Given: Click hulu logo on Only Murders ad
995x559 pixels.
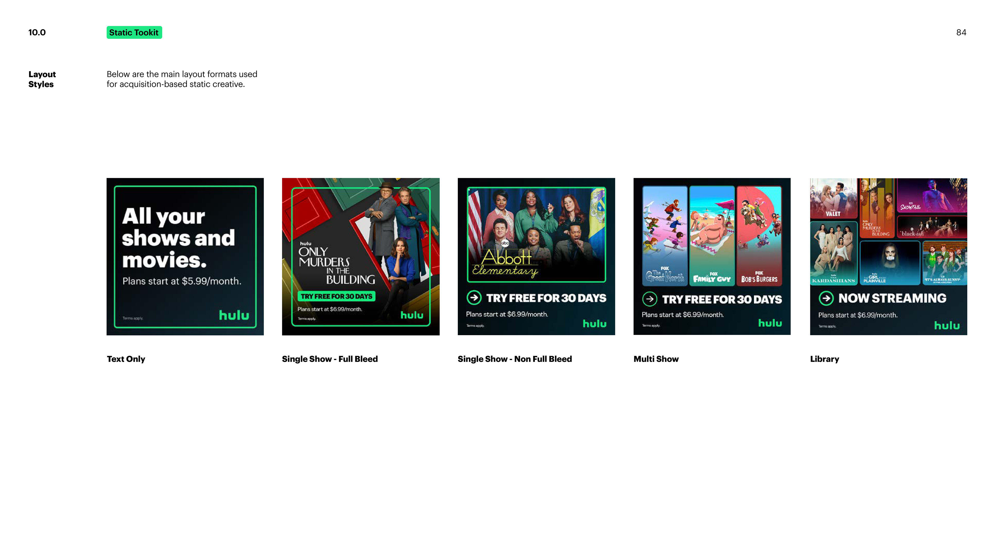Looking at the screenshot, I should pos(412,315).
